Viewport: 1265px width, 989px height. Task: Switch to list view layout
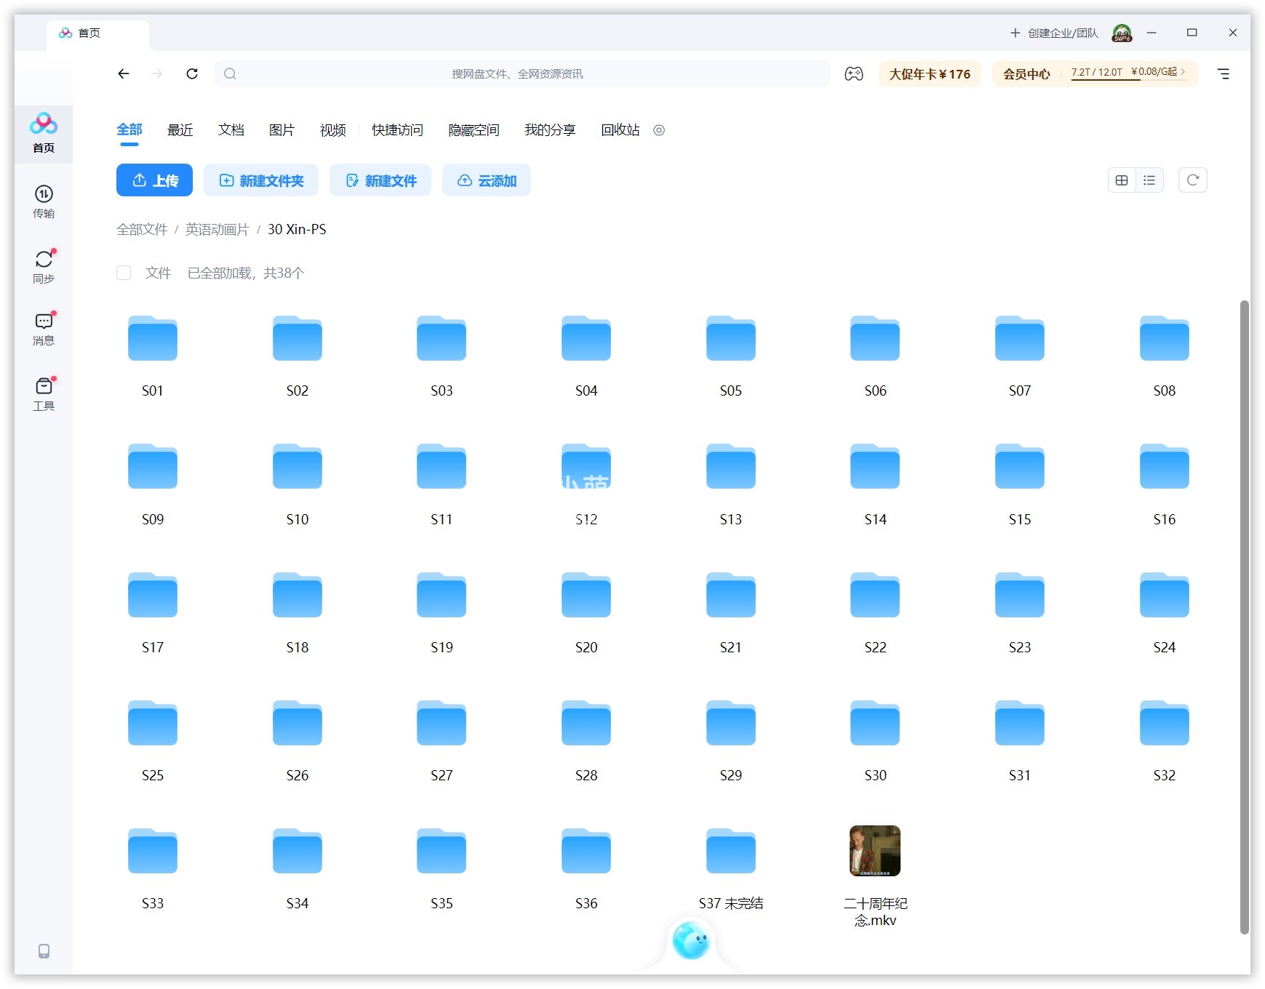click(1149, 180)
